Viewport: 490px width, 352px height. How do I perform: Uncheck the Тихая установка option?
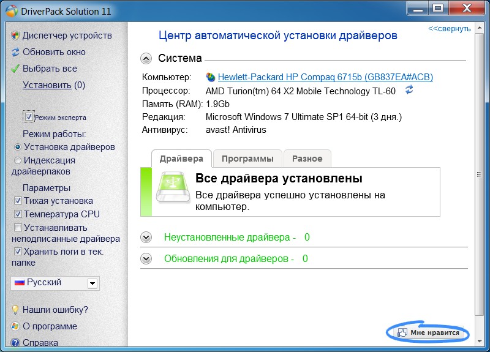tap(18, 201)
